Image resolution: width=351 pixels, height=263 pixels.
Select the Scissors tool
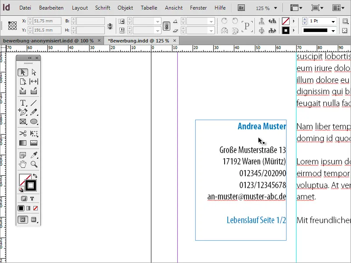(x=23, y=134)
